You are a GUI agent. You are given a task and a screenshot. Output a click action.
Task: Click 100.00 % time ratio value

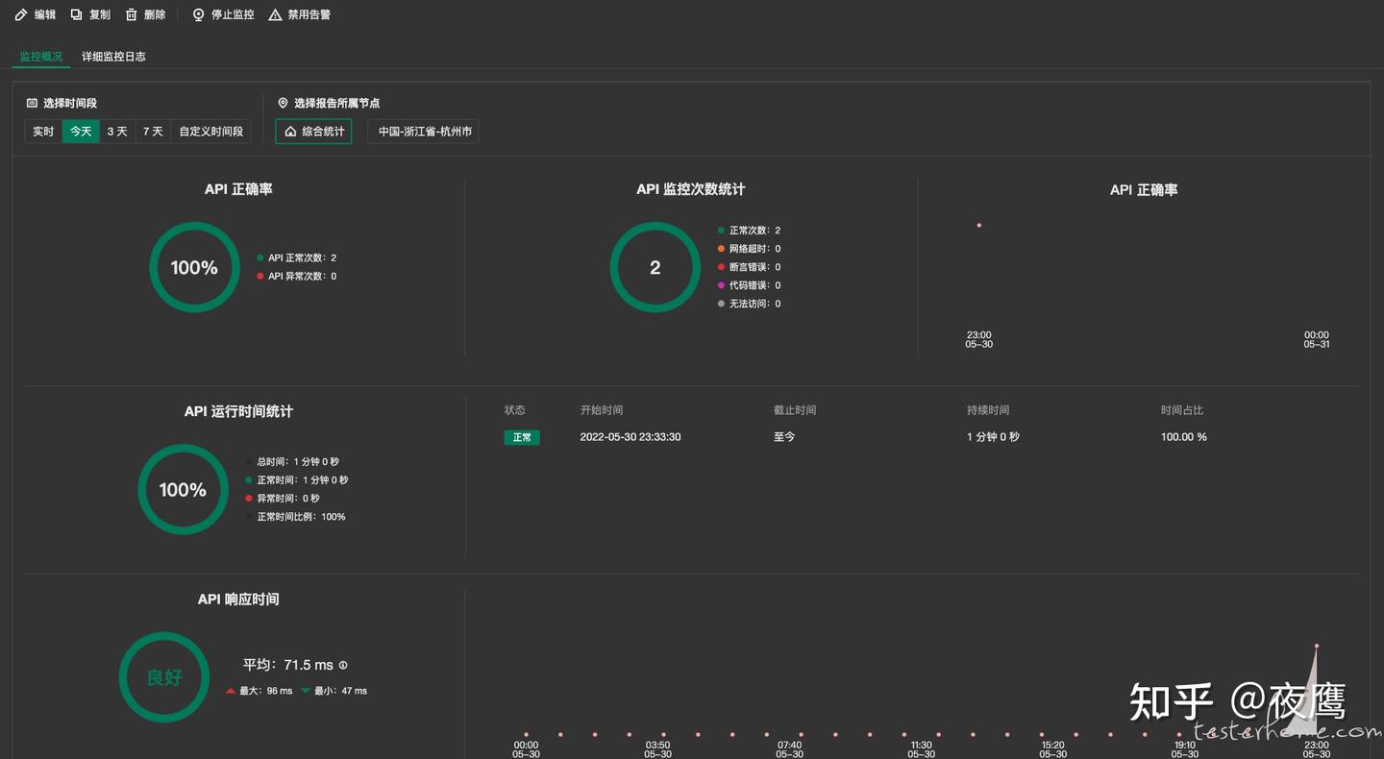point(1184,437)
